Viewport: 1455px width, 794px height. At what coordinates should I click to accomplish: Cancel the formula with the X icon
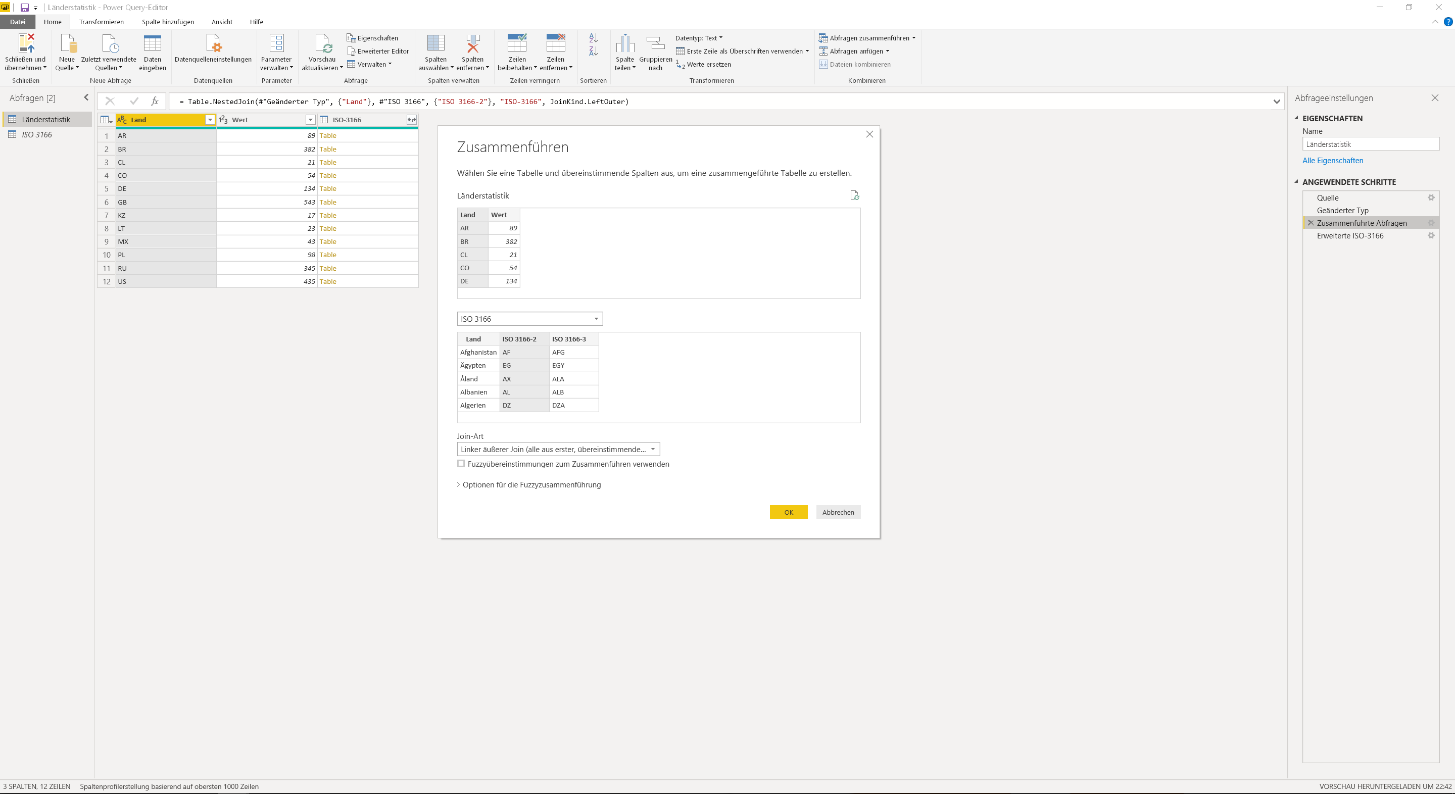click(x=110, y=101)
